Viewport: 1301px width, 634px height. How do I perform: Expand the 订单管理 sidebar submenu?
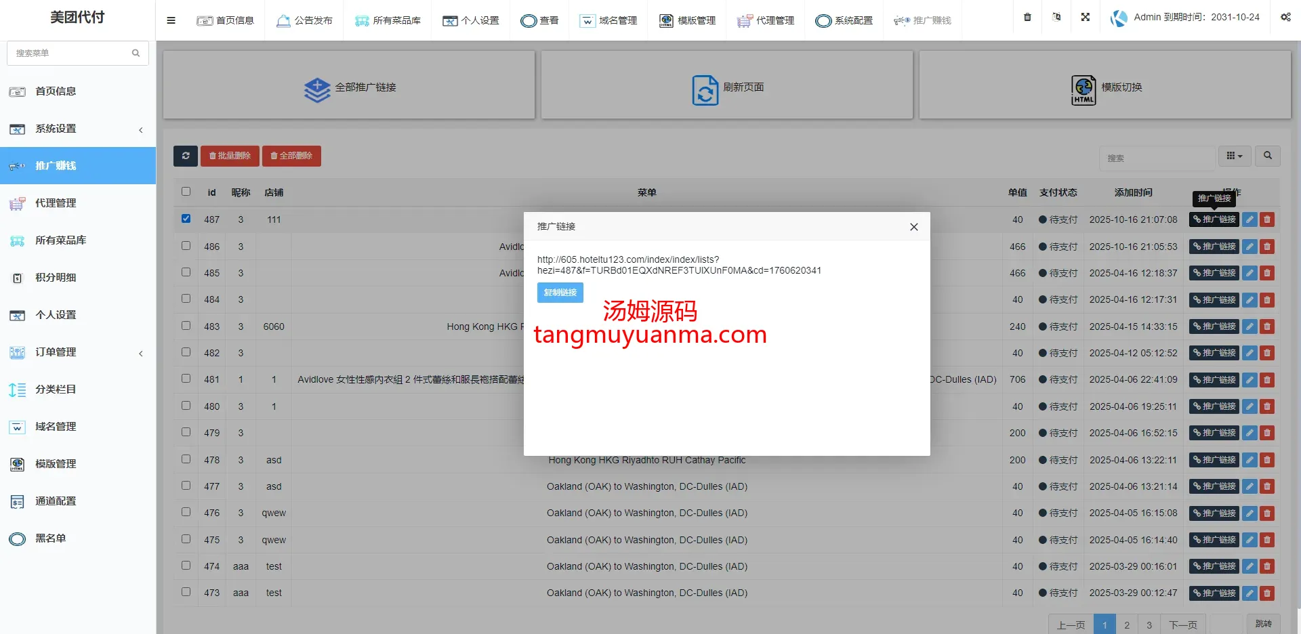[x=77, y=352]
